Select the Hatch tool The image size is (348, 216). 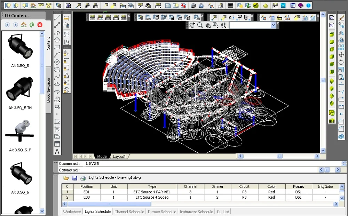57,122
